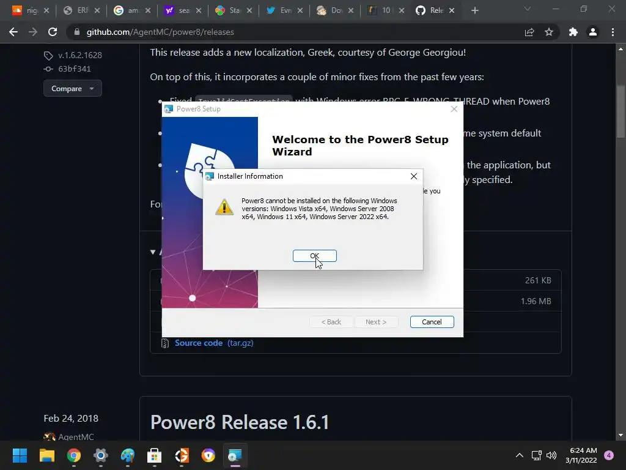Close the Twitter 'Evn' tab
The height and width of the screenshot is (470, 626).
coord(300,10)
